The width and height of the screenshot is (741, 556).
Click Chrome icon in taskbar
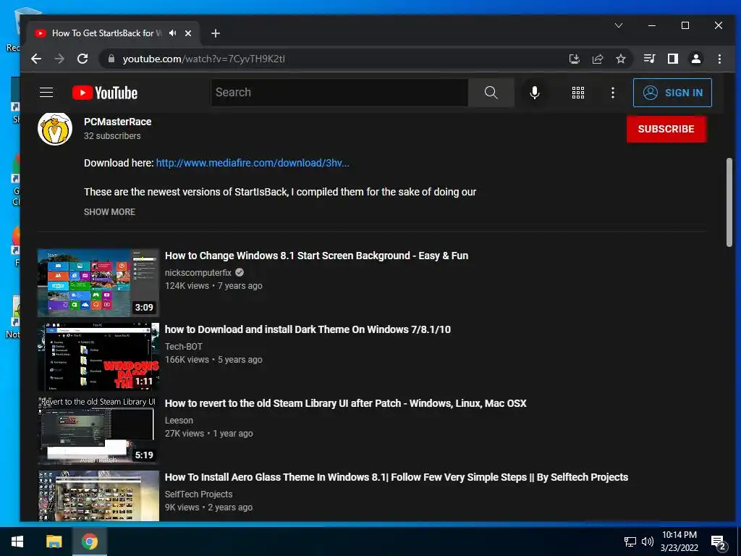click(x=89, y=542)
